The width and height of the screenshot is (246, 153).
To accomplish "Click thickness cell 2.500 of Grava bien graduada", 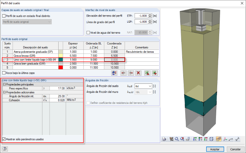I will tap(73, 64).
